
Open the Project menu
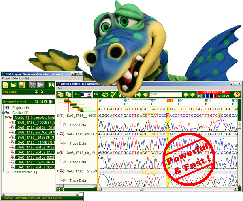click(6, 78)
